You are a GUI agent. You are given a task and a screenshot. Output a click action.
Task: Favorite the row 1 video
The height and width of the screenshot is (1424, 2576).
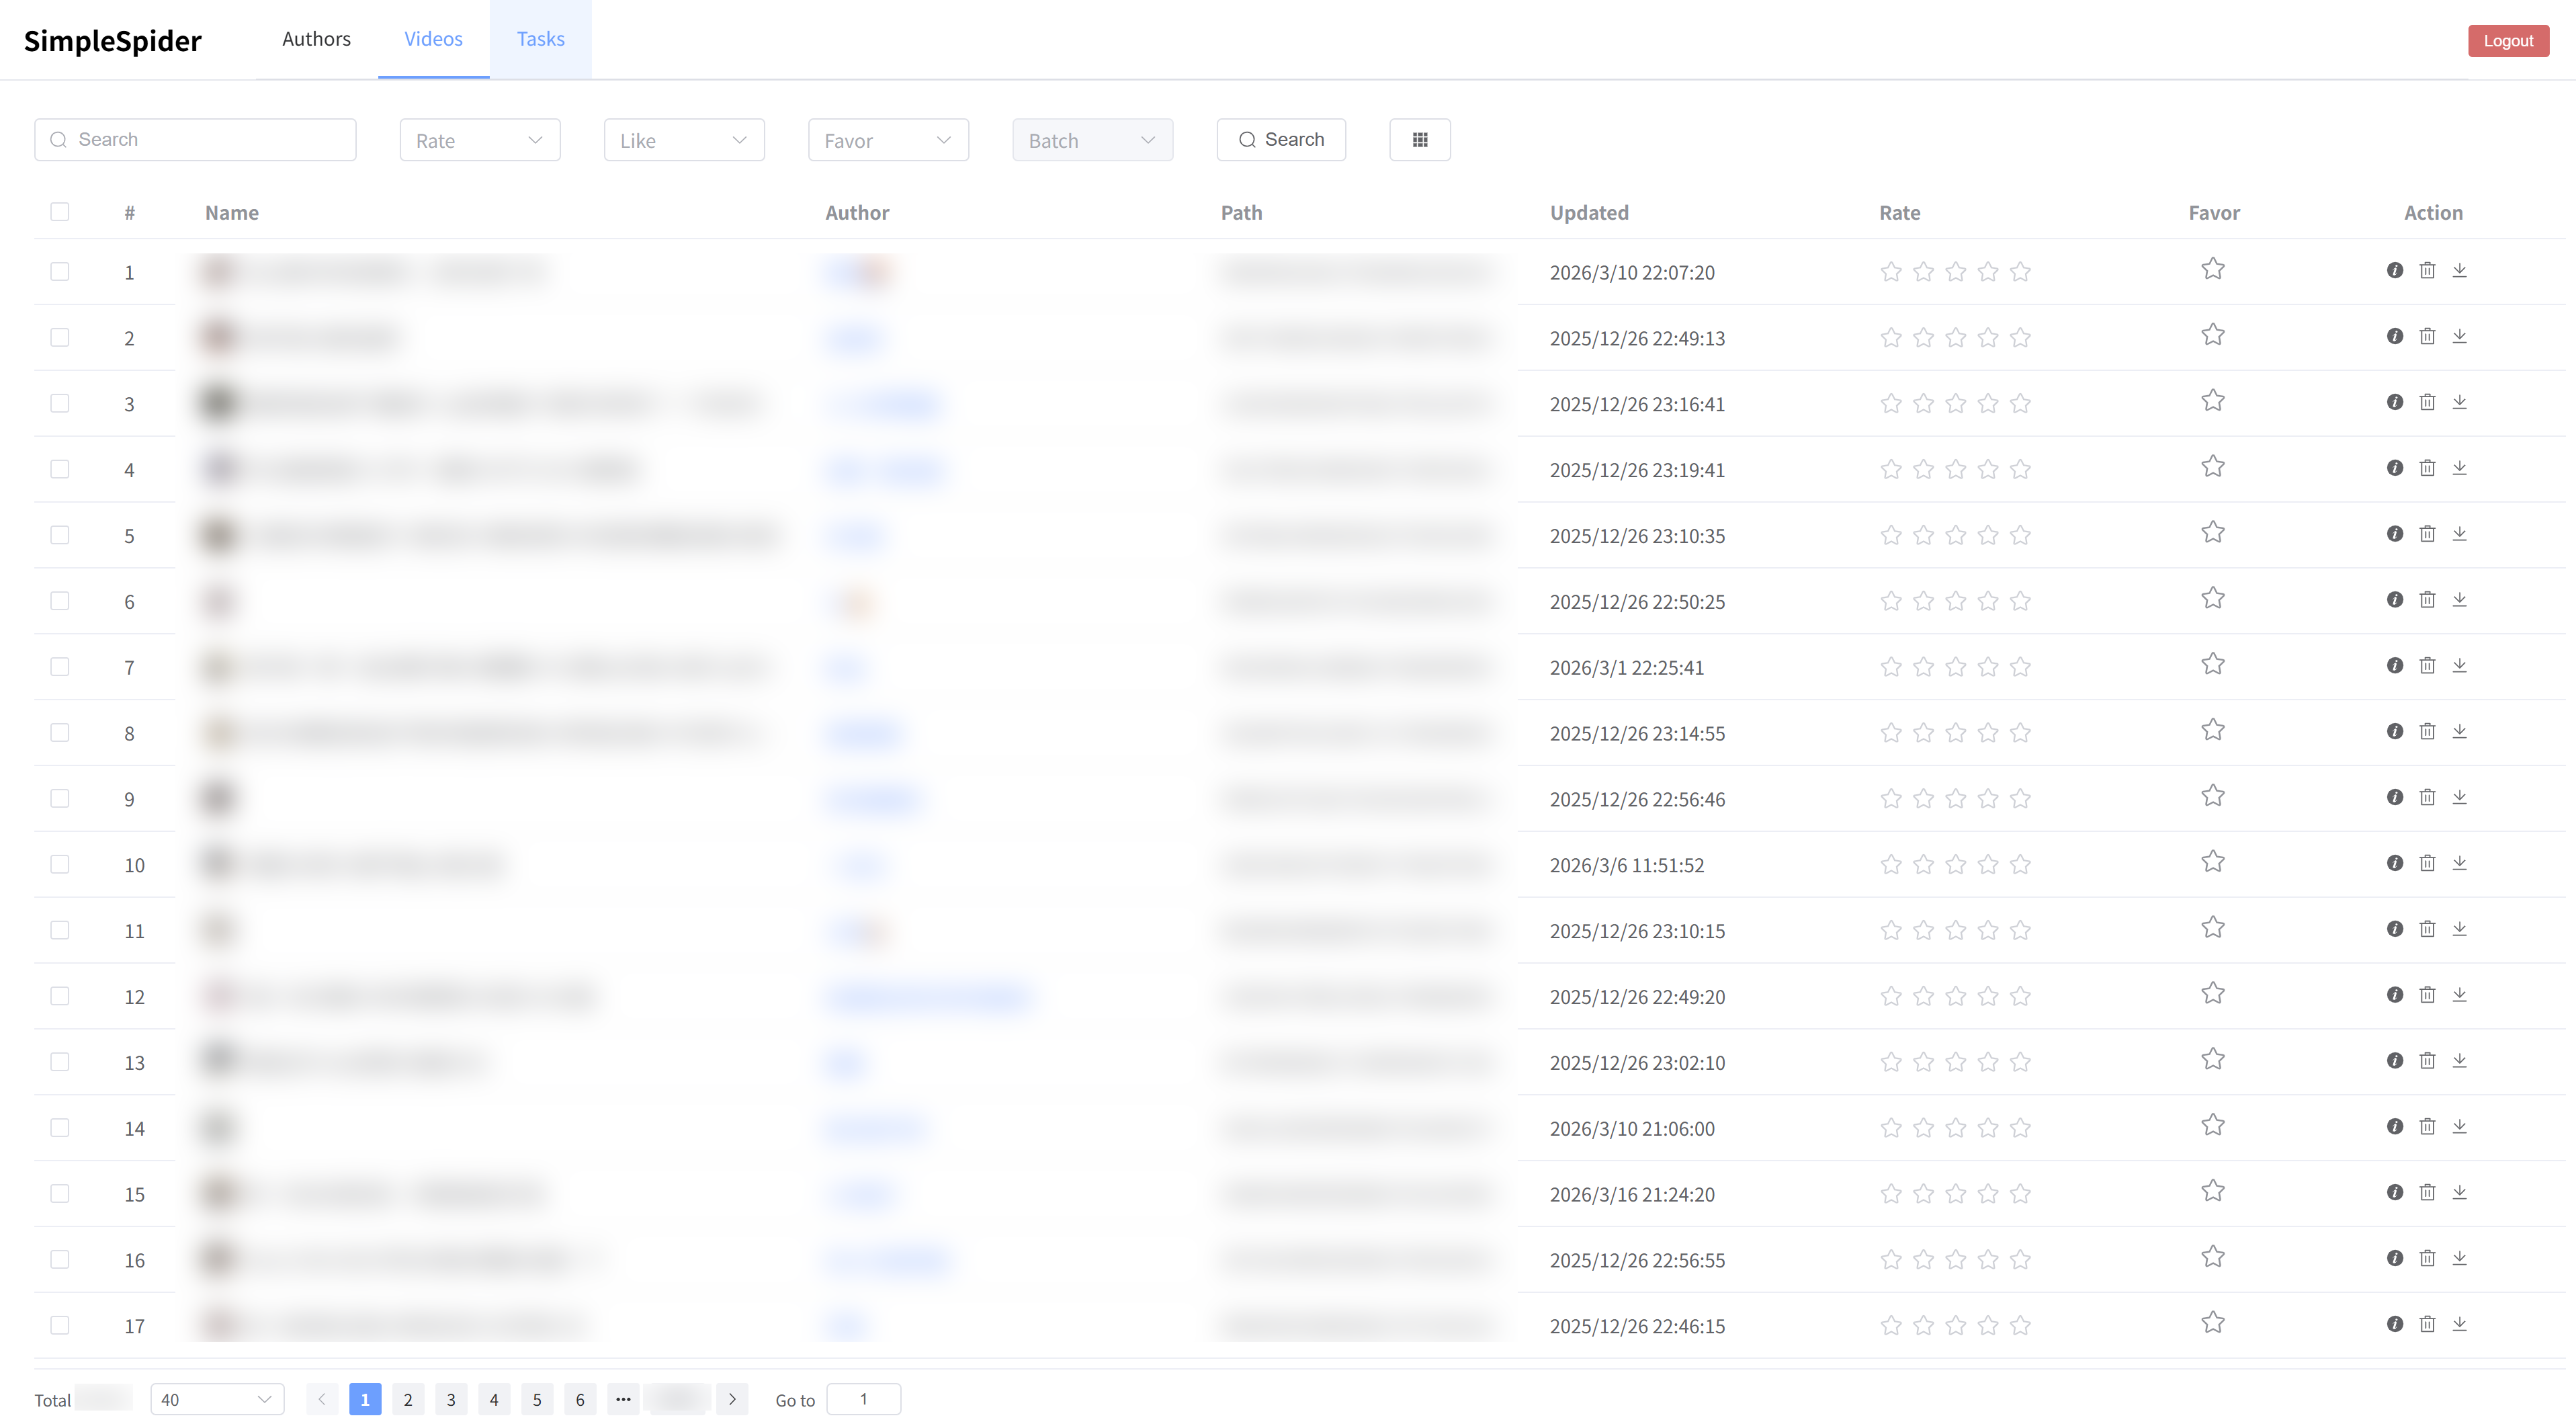pos(2212,269)
